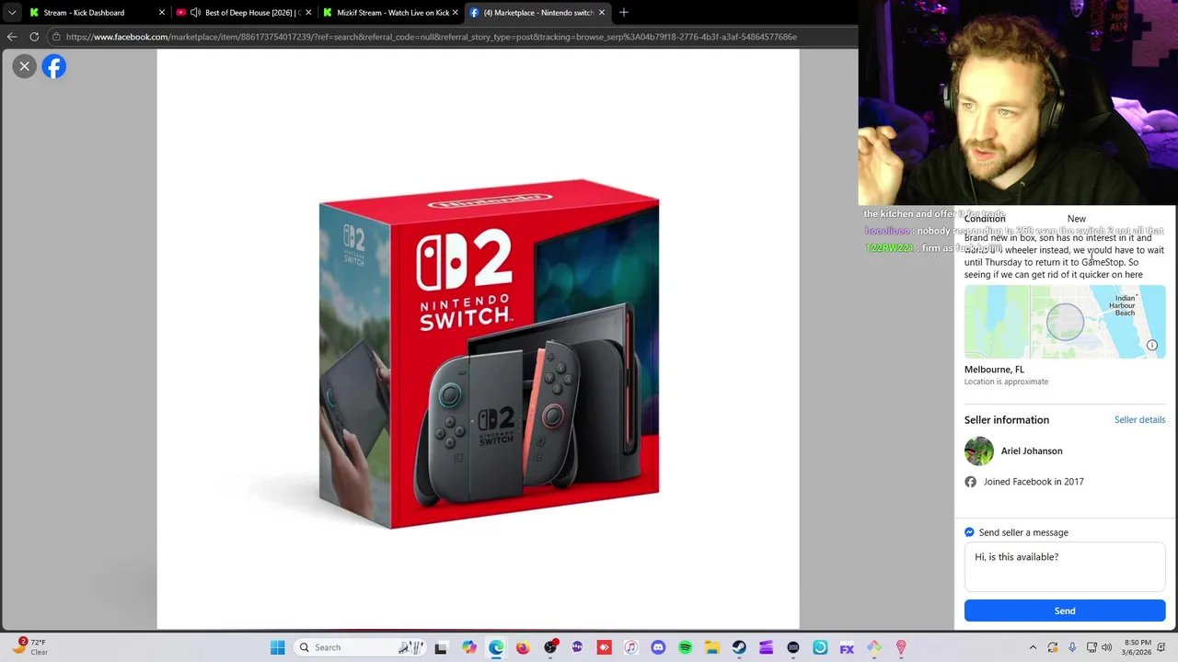Open Windows Start menu

click(277, 647)
